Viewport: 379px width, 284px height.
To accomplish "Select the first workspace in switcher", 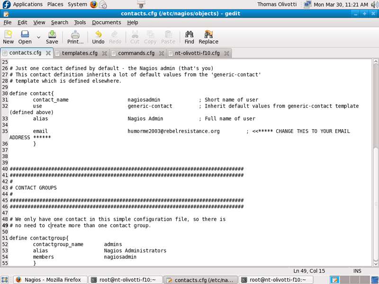I will coord(335,280).
